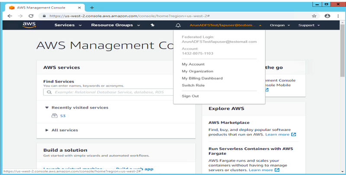Click the S3 service icon
The image size is (346, 175).
click(x=54, y=116)
